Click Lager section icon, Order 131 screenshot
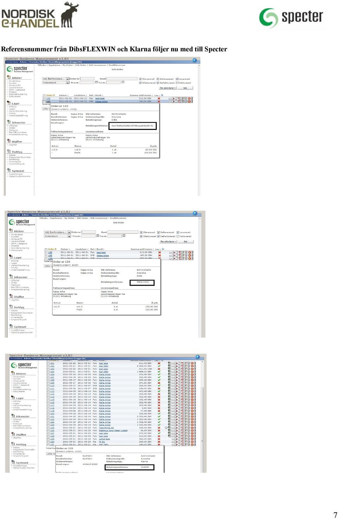 click(13, 398)
